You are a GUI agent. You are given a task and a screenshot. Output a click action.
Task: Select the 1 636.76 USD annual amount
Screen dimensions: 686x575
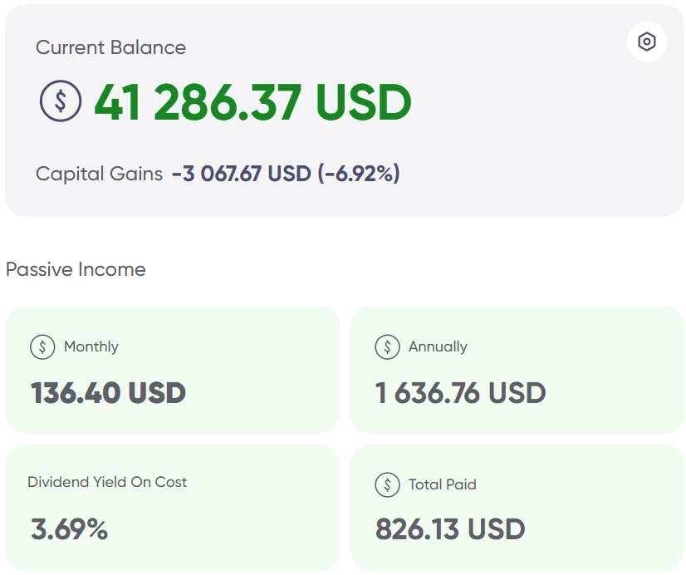[x=460, y=392]
